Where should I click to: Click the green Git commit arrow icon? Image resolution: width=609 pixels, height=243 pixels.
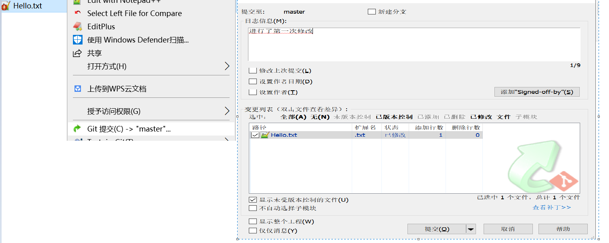[77, 129]
